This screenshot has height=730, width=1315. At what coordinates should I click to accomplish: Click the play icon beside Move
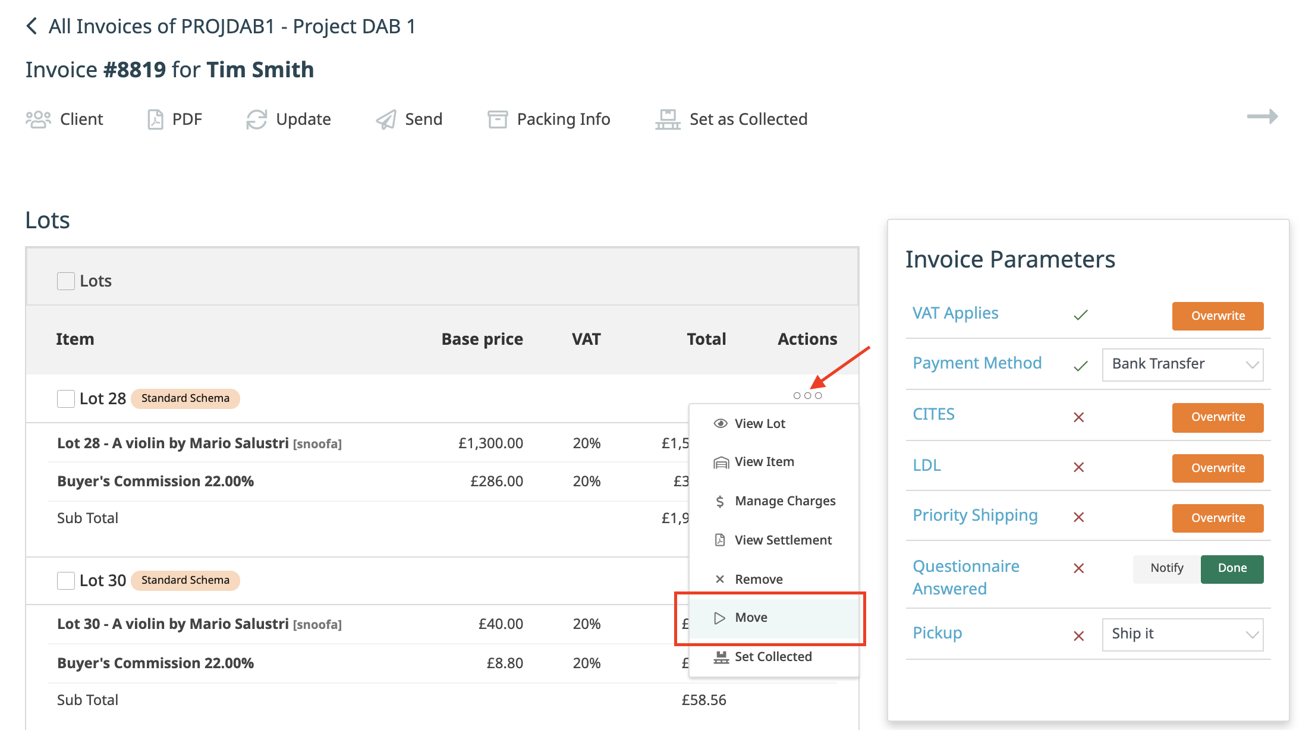720,618
